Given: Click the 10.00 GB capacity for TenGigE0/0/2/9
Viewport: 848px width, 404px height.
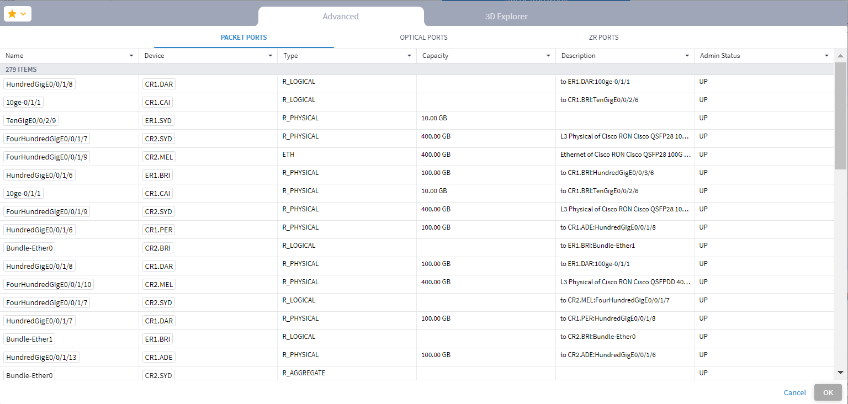Looking at the screenshot, I should click(434, 118).
